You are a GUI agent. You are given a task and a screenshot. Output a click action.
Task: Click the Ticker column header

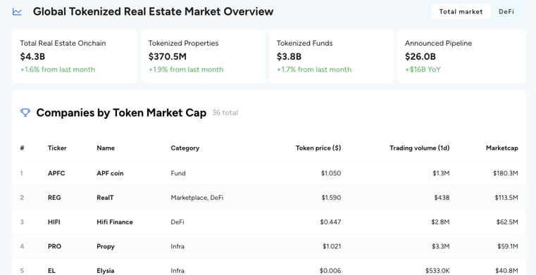tap(57, 148)
